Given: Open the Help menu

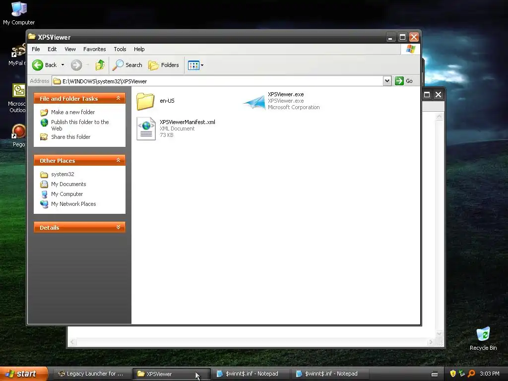Looking at the screenshot, I should tap(139, 49).
